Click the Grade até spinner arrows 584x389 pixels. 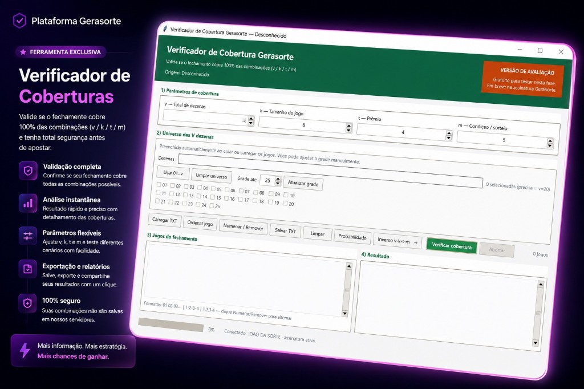(278, 181)
